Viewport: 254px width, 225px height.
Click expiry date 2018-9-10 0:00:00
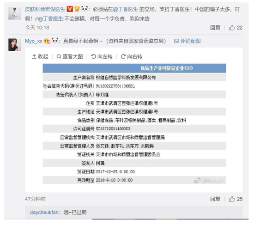[114, 180]
